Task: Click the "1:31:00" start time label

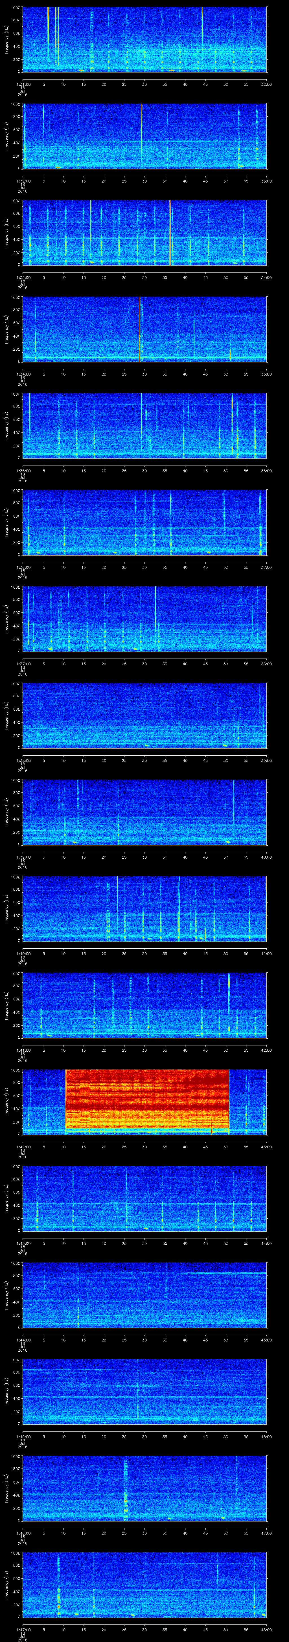Action: (x=23, y=84)
